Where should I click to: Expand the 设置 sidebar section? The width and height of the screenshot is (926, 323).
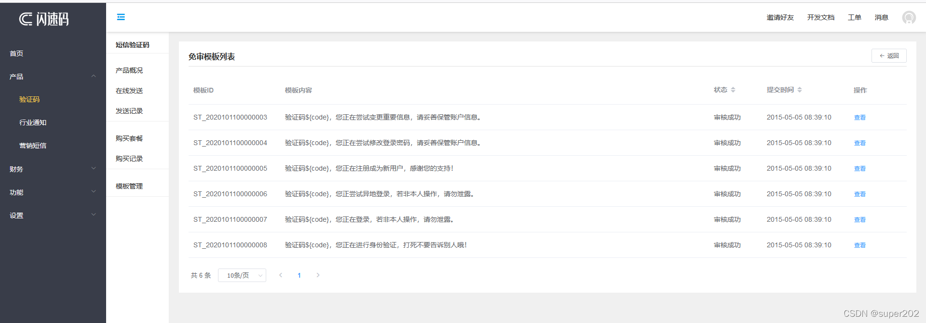(53, 215)
